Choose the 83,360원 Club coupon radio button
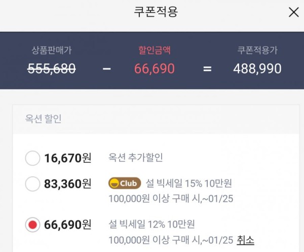Screen dimensions: 304x252 point(32,184)
